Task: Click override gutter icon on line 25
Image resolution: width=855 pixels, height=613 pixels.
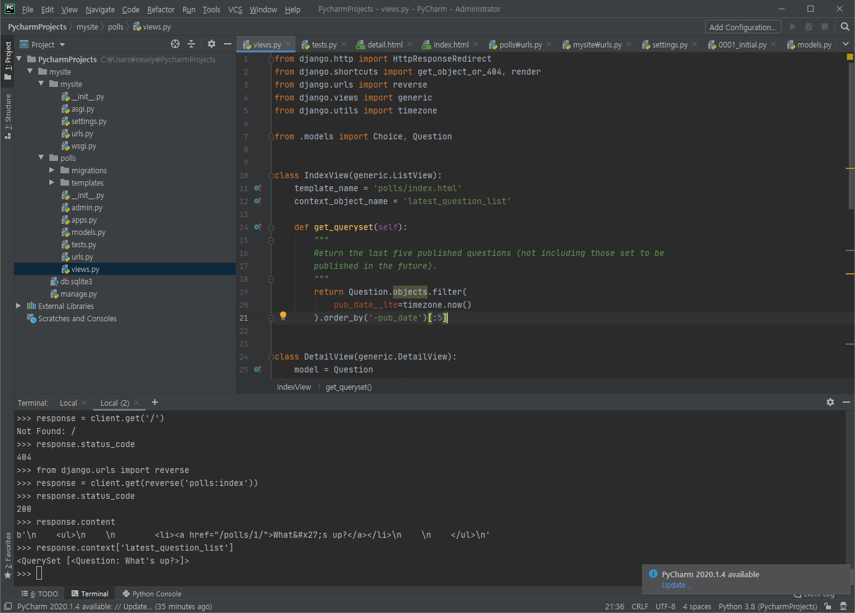Action: (258, 369)
